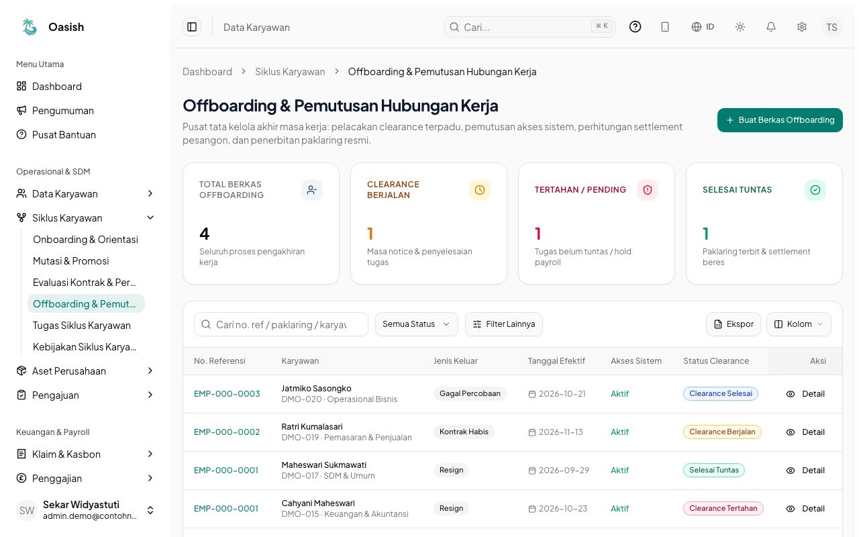Screen dimensions: 859x537
Task: Click the Data Karyawan people icon
Action: (21, 193)
